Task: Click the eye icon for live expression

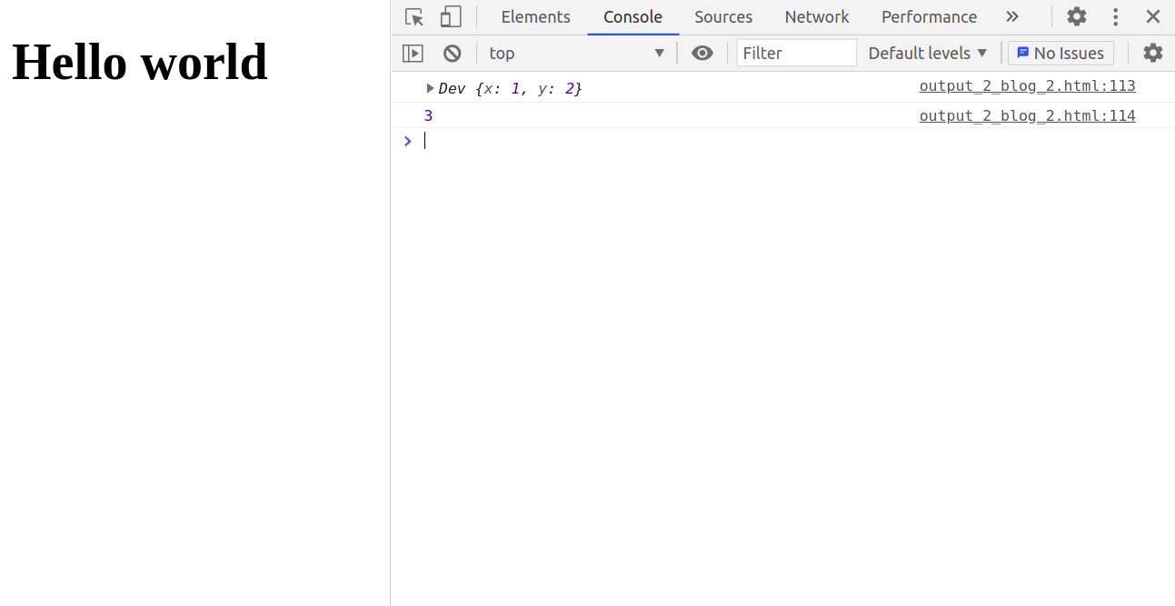Action: pos(702,54)
